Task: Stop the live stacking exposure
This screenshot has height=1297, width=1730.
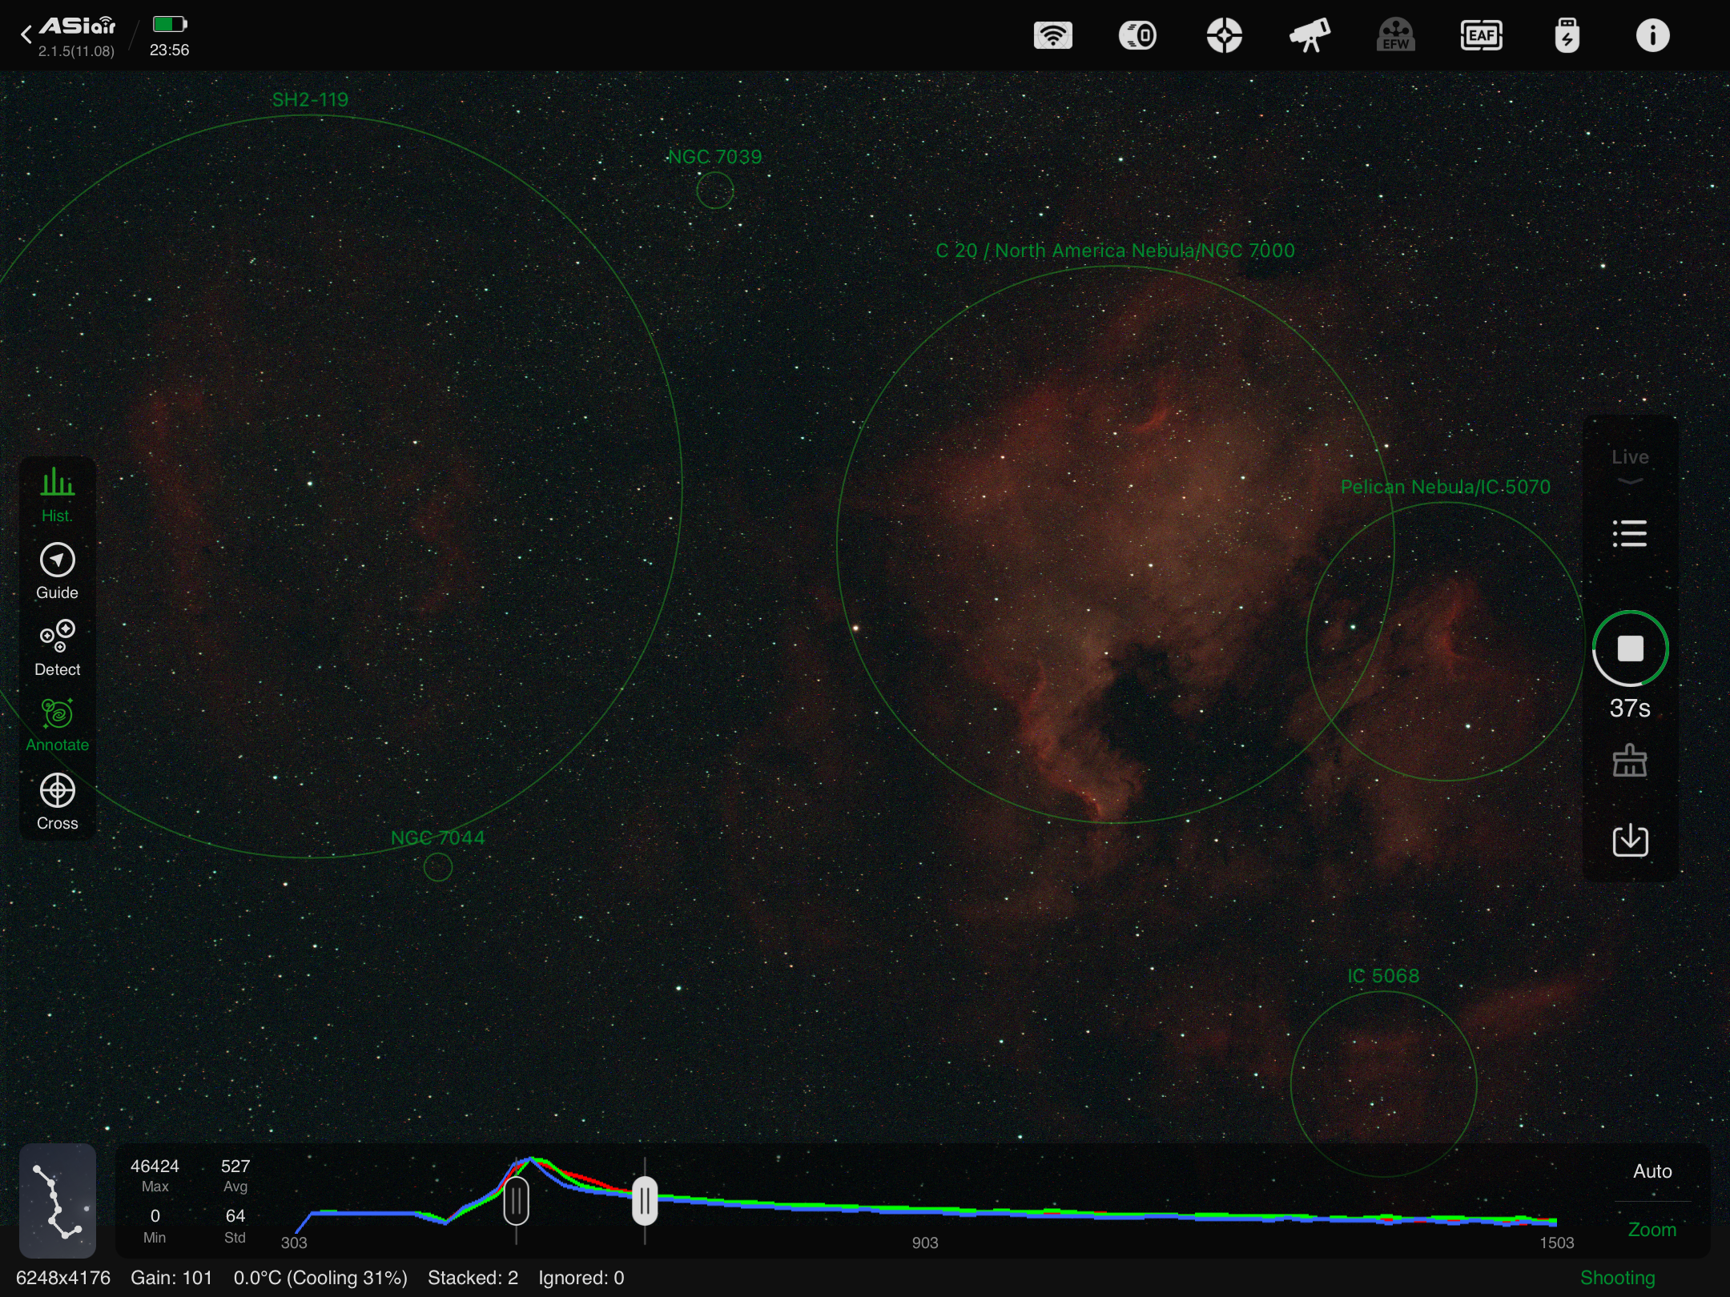Action: [1630, 648]
